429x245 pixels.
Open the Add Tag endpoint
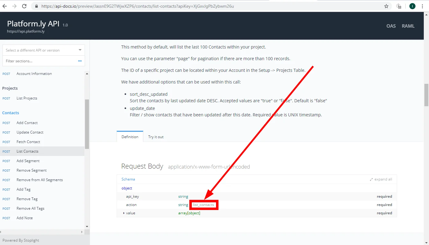click(x=24, y=189)
